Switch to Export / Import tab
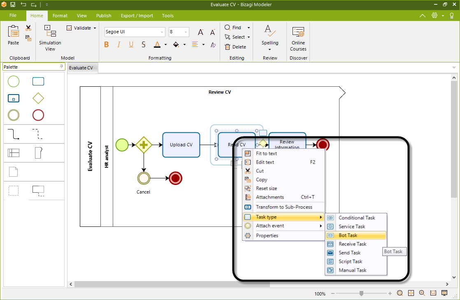 [137, 16]
